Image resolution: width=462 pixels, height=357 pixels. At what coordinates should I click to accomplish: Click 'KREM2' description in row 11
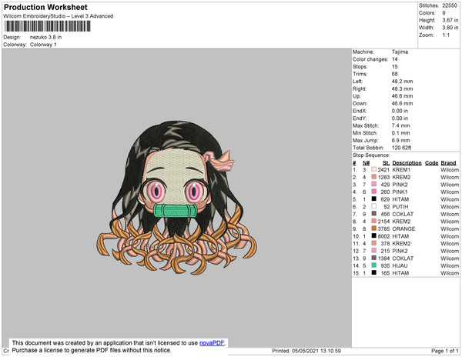[x=401, y=243]
